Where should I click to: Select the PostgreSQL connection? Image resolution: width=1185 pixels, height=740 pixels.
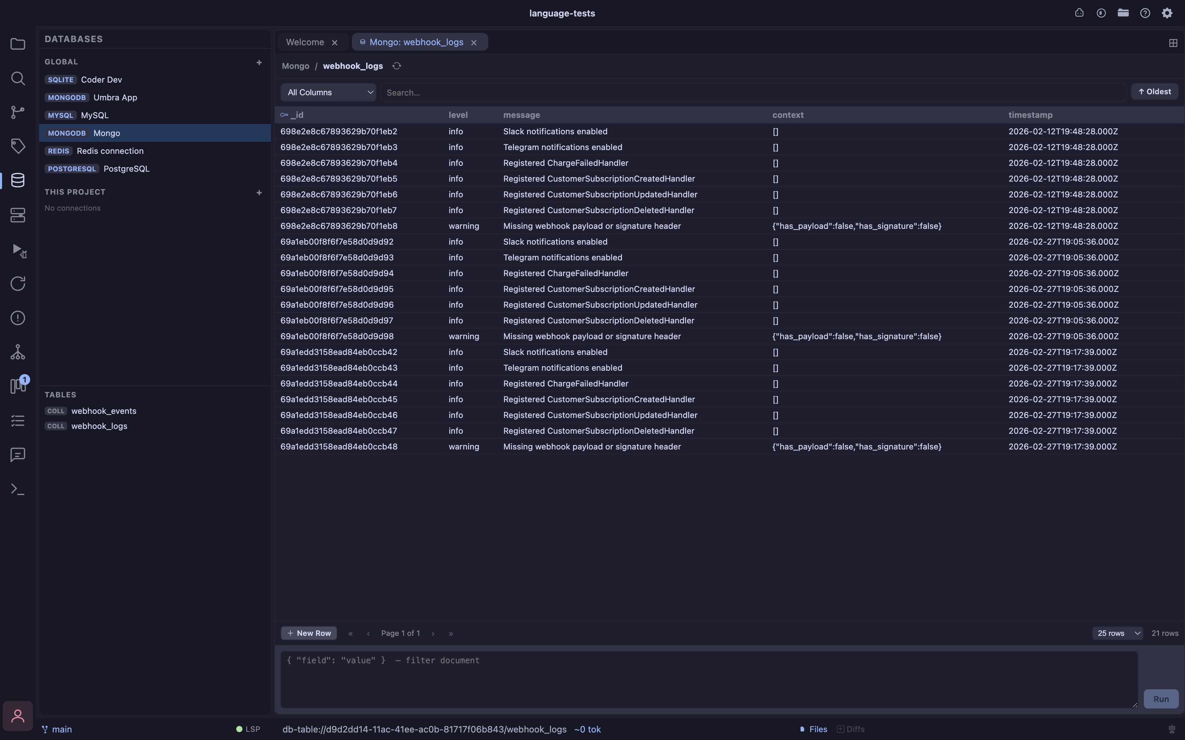click(155, 169)
